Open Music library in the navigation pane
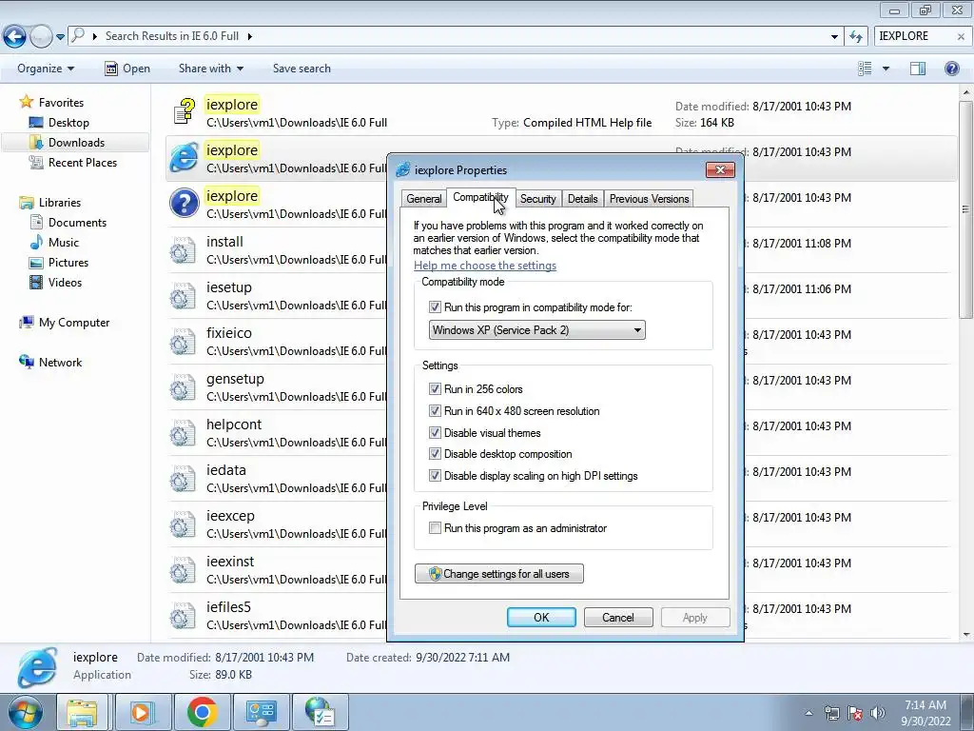This screenshot has height=731, width=974. [64, 243]
